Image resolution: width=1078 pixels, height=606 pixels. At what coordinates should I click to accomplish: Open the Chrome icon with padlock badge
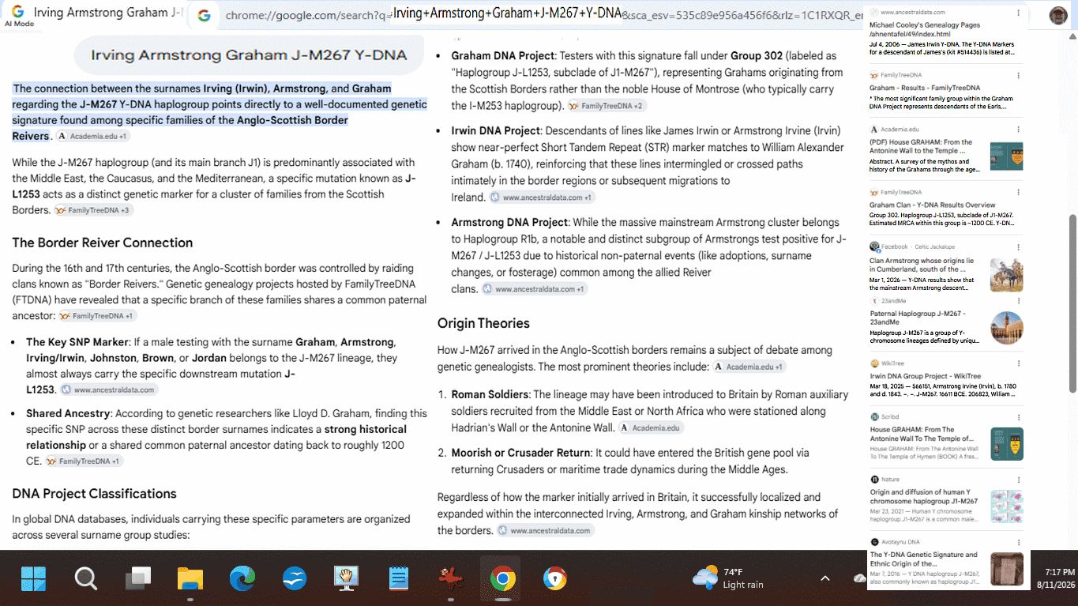click(555, 579)
